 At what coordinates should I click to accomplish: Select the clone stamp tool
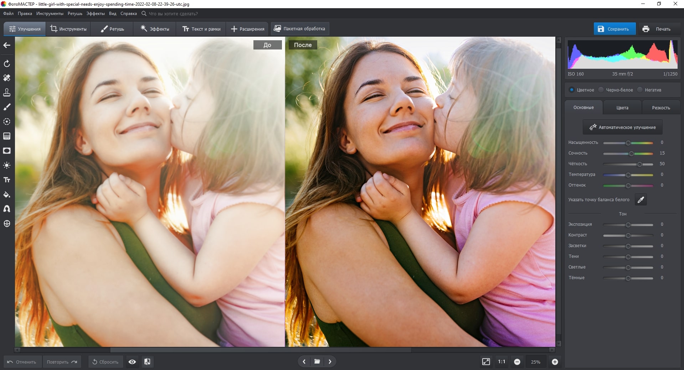7,92
